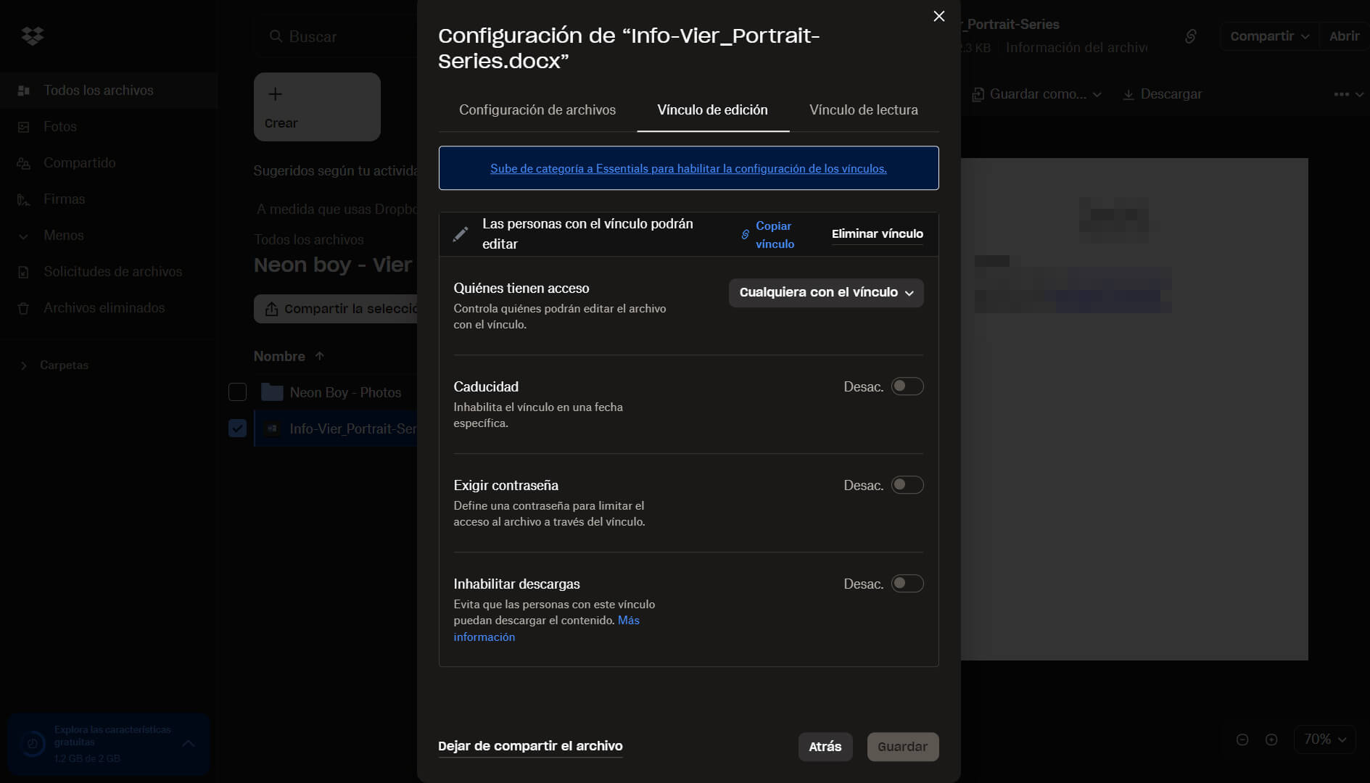Screen dimensions: 1370x783
Task: Open the three-dots more options menu
Action: coord(1341,94)
